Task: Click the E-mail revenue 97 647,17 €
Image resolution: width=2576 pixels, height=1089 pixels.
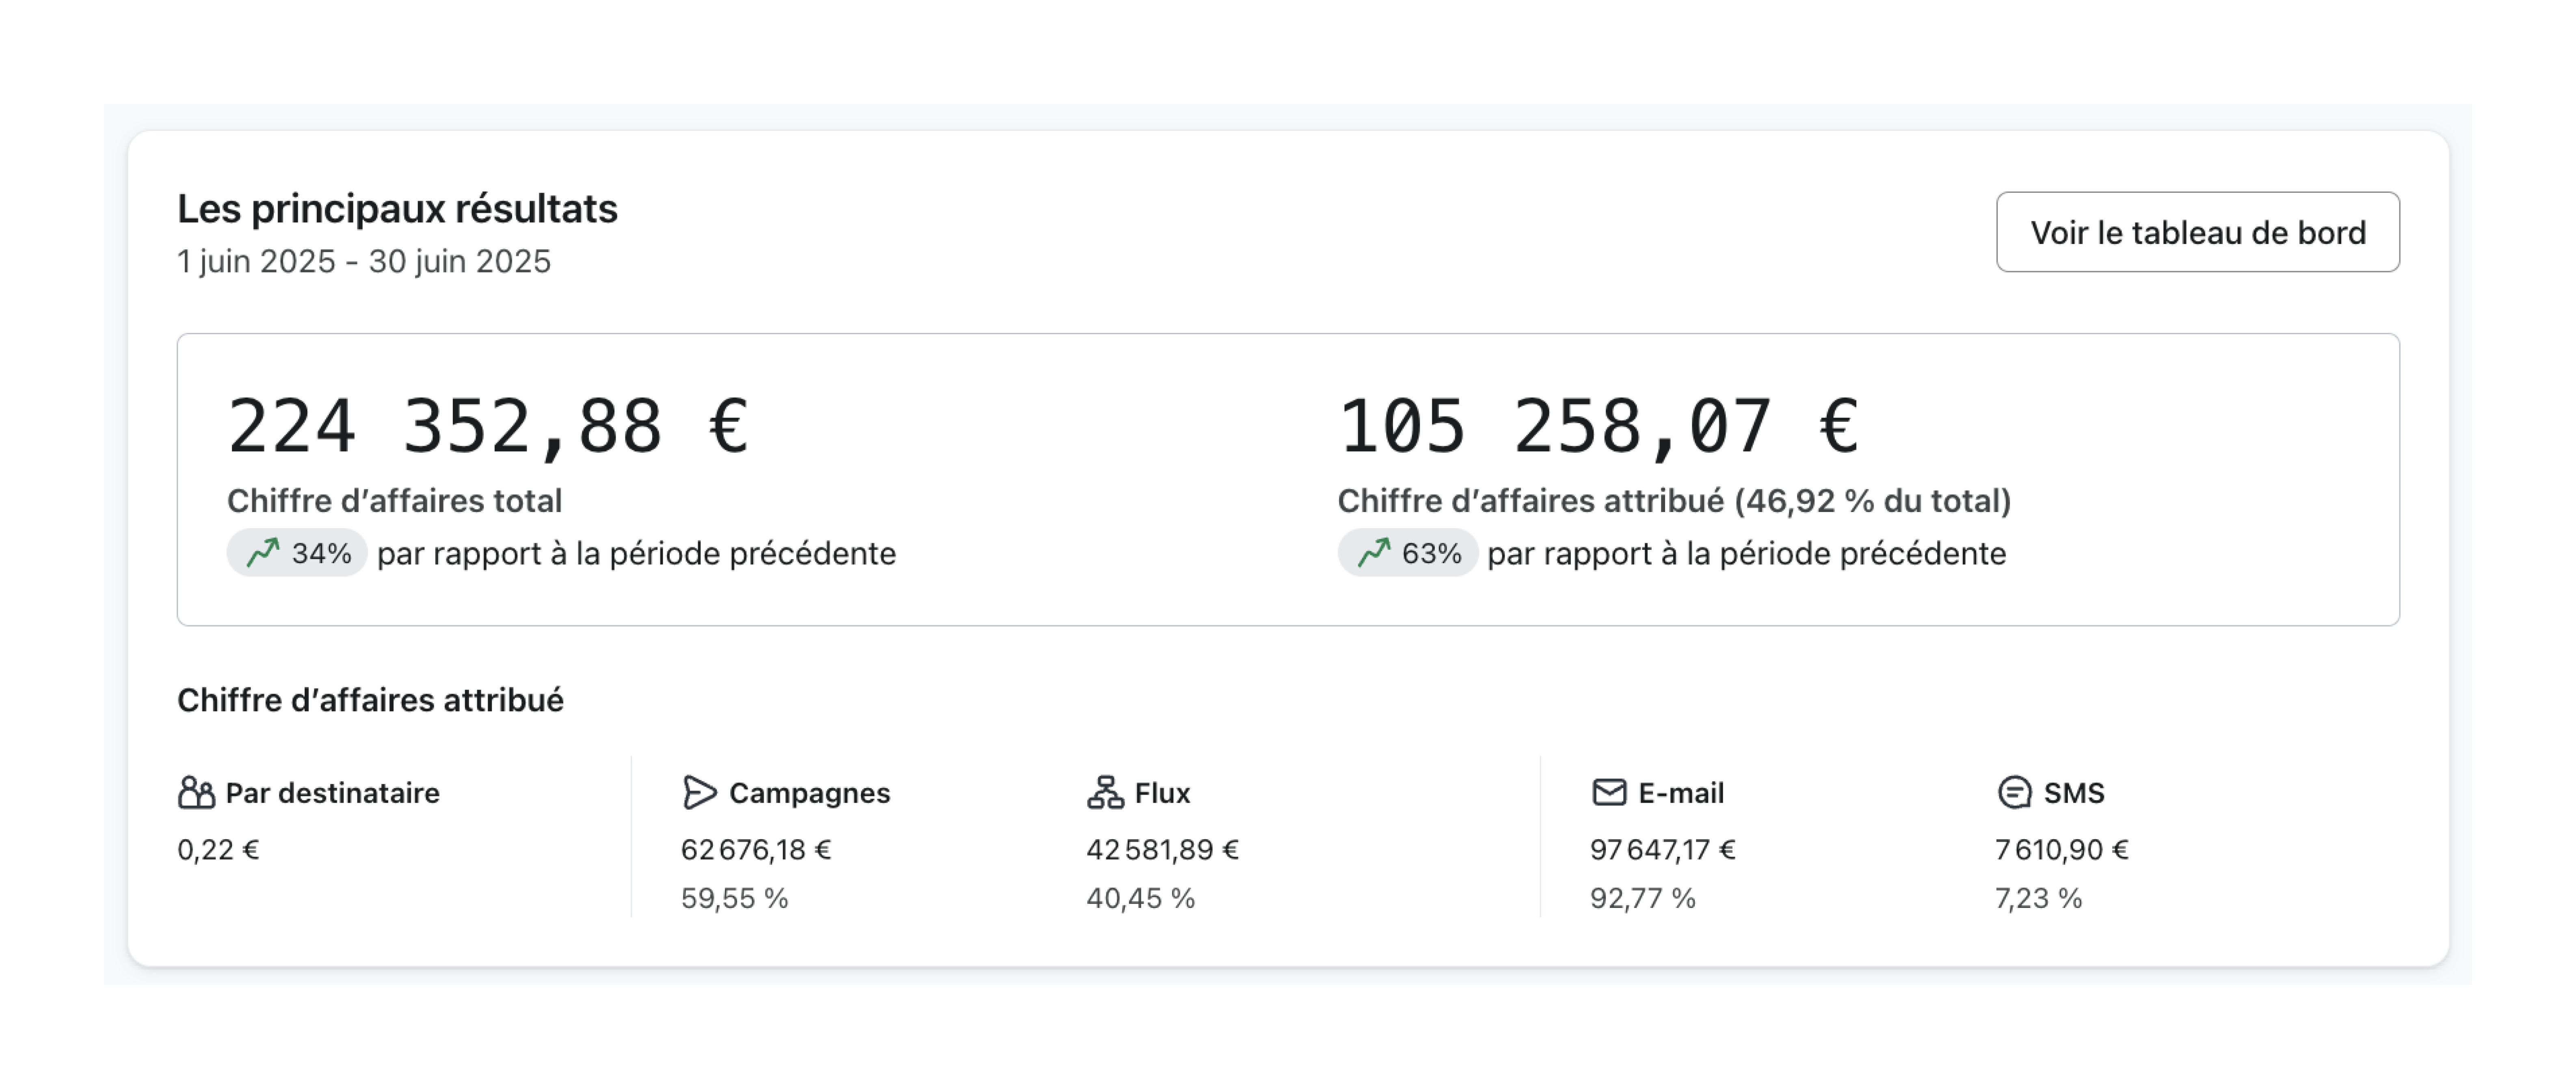Action: 1663,849
